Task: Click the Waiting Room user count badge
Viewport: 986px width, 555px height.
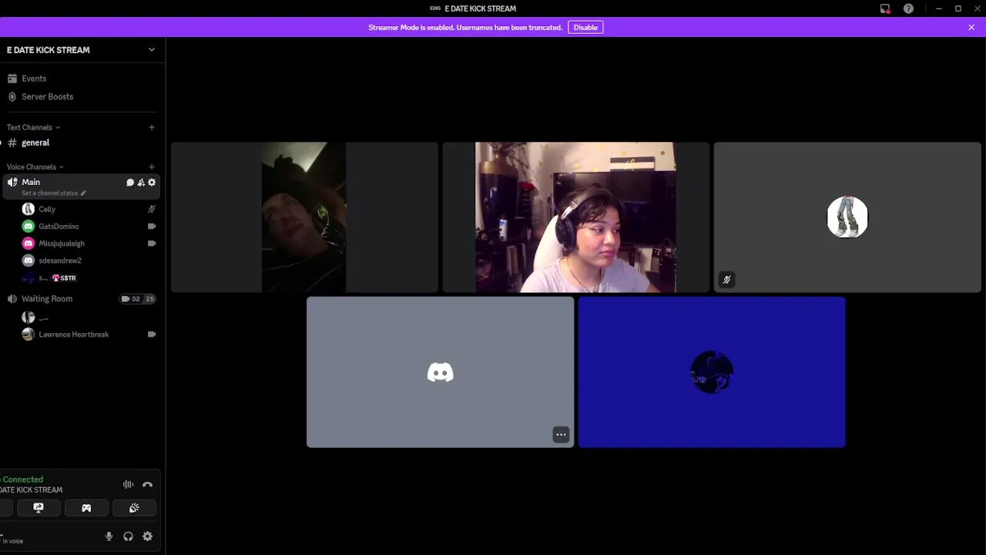Action: [x=138, y=299]
